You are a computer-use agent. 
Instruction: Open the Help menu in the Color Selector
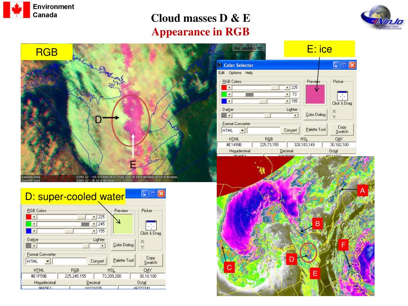(249, 73)
